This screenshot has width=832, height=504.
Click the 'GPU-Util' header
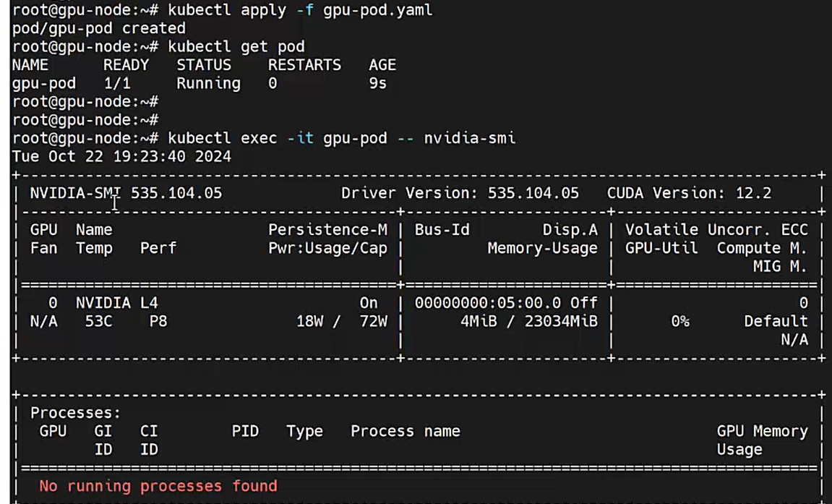tap(661, 248)
